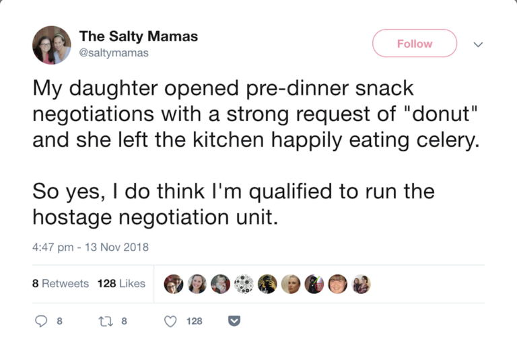
Task: Click the reply speech bubble icon
Action: 41,321
